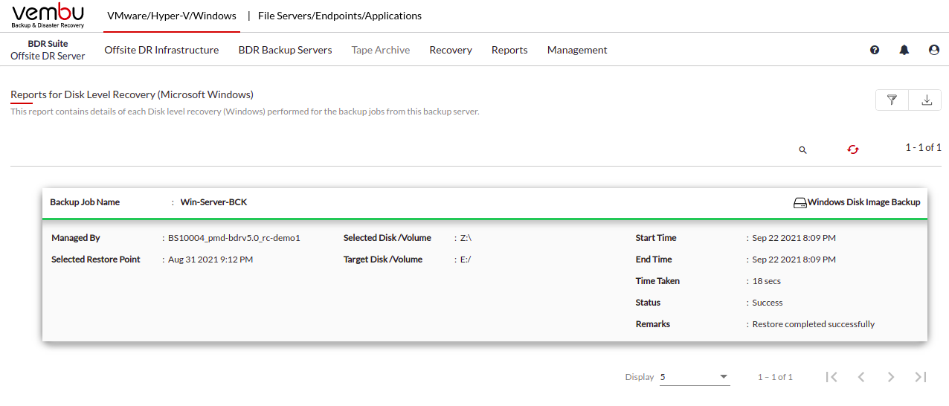Image resolution: width=949 pixels, height=406 pixels.
Task: Click BS10004_pmd-bdrv5.0_rc-demo1 managed by value
Action: point(234,238)
